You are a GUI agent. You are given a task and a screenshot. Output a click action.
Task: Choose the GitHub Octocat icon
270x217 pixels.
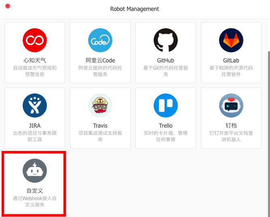[x=166, y=40]
